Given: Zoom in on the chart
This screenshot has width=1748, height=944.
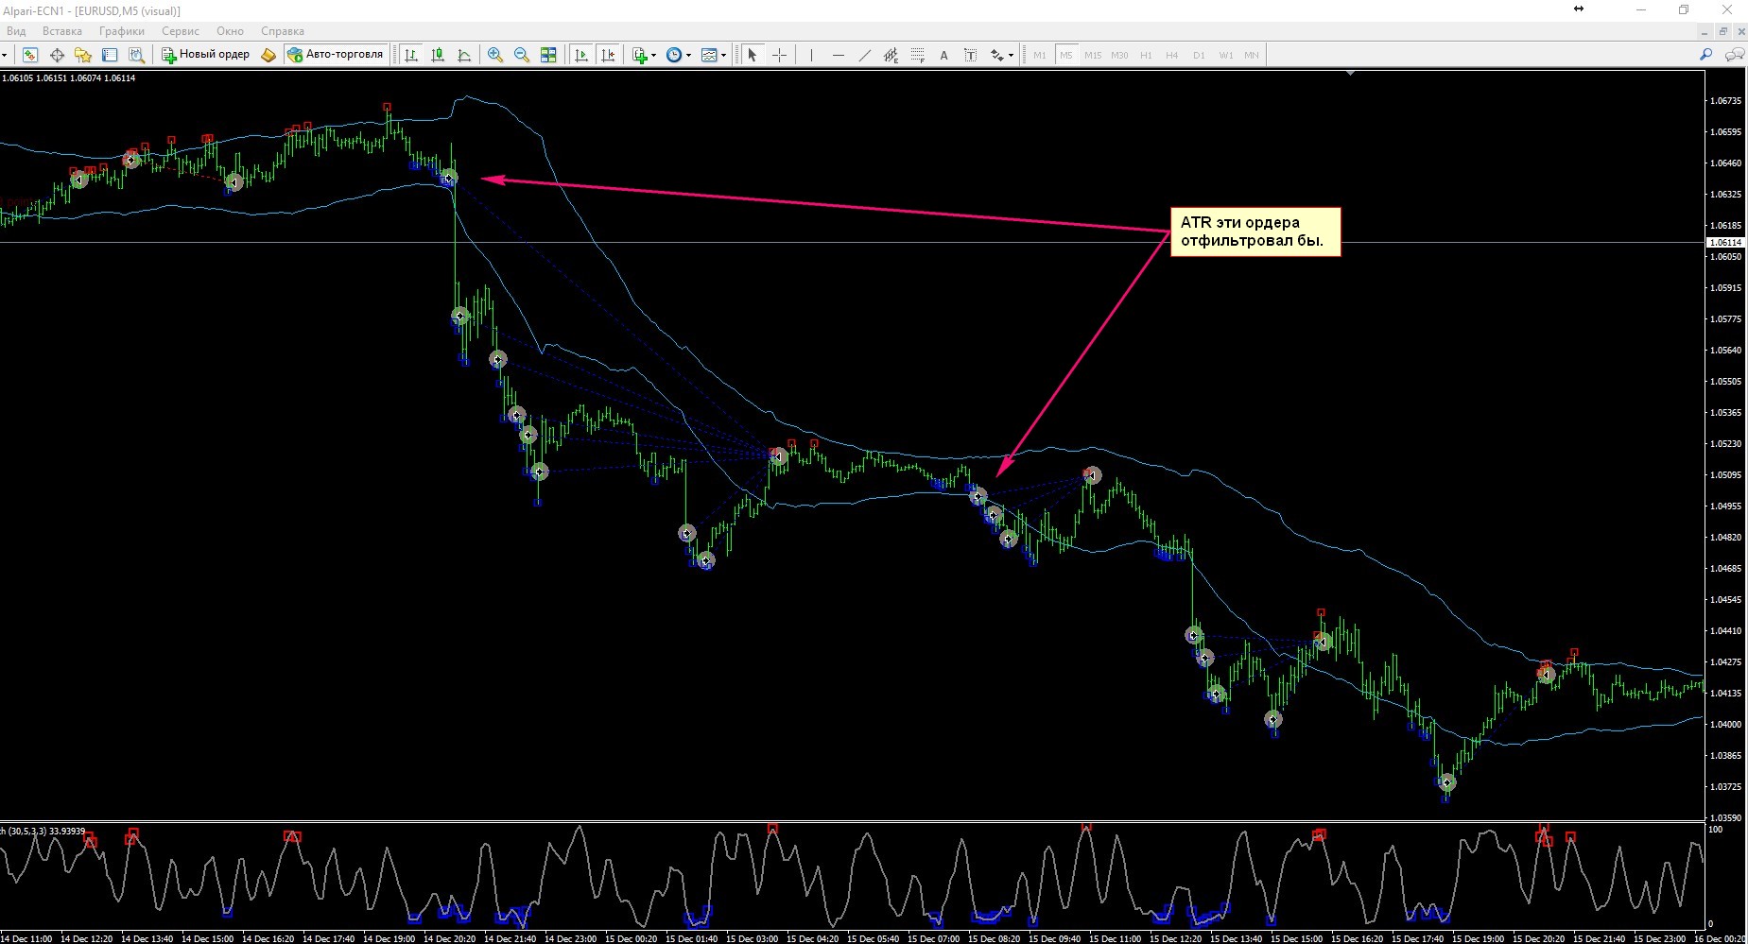Looking at the screenshot, I should tap(494, 55).
